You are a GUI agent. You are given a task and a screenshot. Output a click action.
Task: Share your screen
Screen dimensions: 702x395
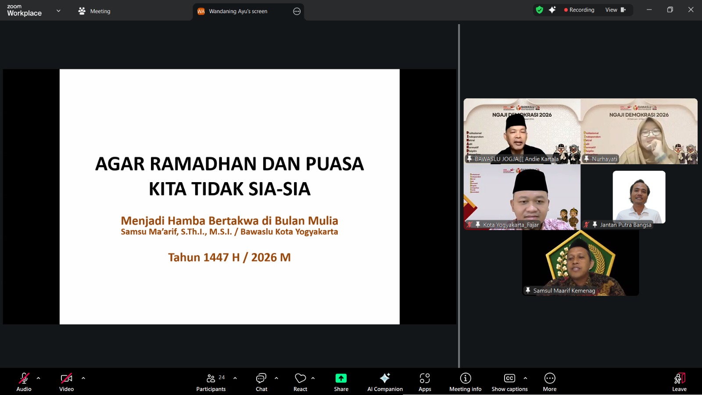[x=340, y=381]
